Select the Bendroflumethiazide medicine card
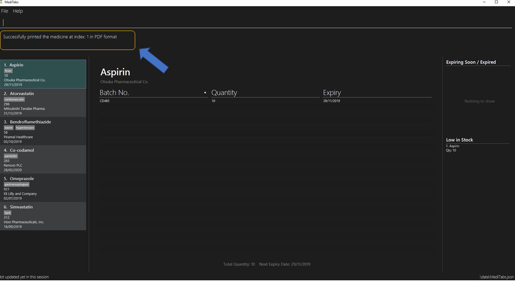The height and width of the screenshot is (290, 515). tap(43, 131)
